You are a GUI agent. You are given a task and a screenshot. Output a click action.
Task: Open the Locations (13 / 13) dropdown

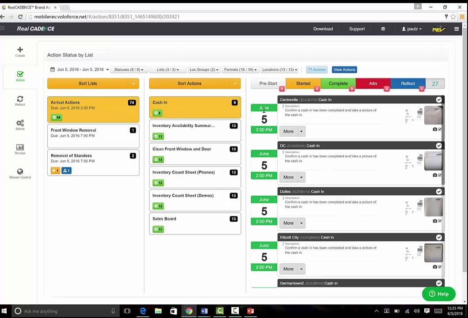pyautogui.click(x=279, y=70)
